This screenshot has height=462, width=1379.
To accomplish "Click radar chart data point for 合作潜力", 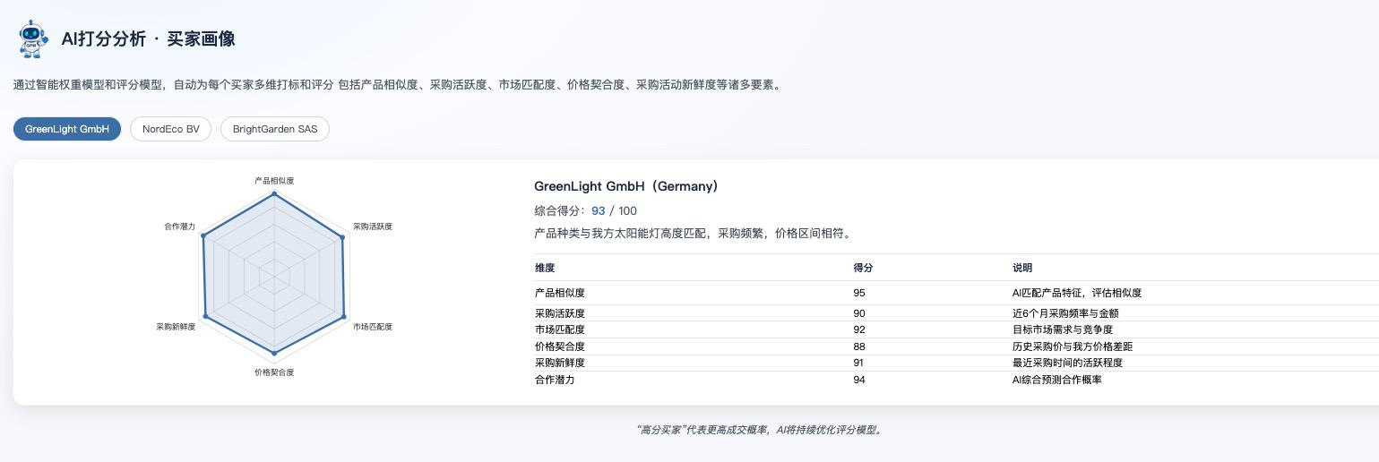I will tap(204, 236).
